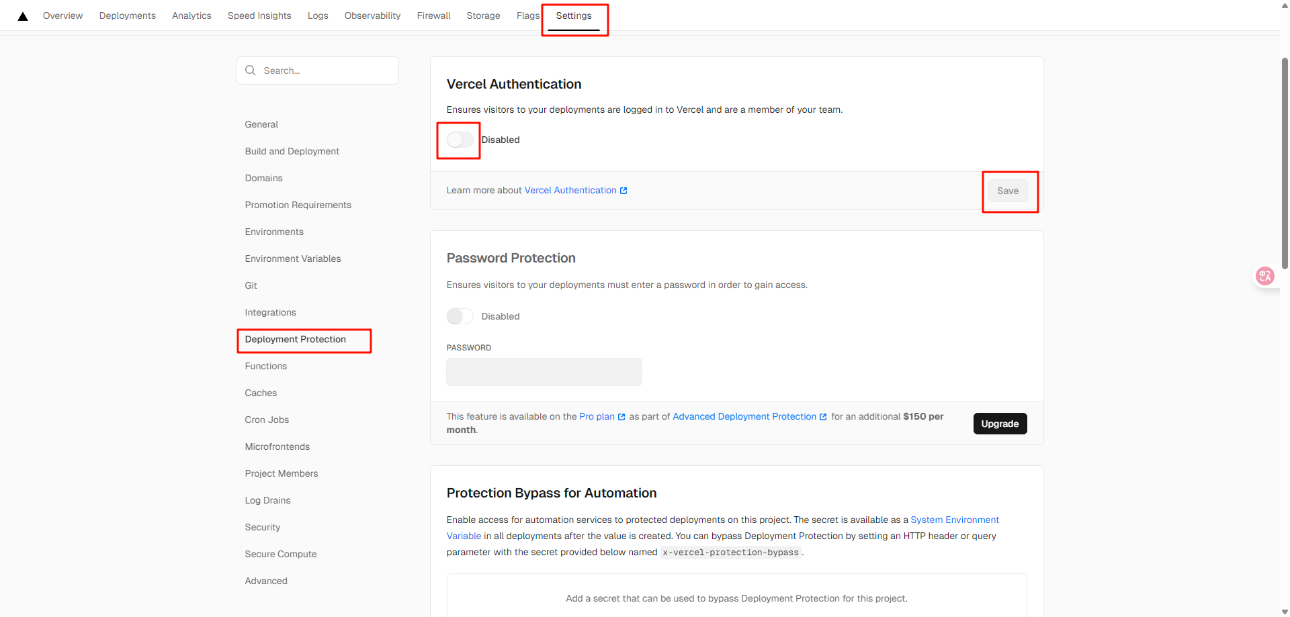The image size is (1290, 617).
Task: Go to Git settings
Action: point(251,285)
